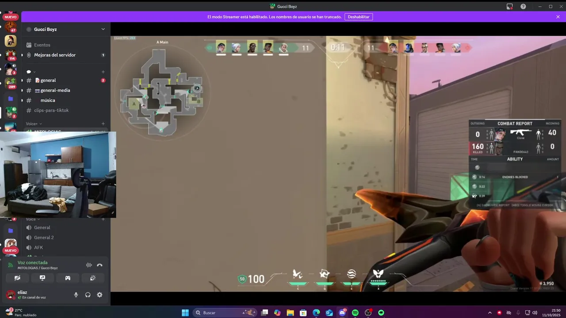Collapse the text channels category
The image size is (566, 318).
click(x=31, y=72)
